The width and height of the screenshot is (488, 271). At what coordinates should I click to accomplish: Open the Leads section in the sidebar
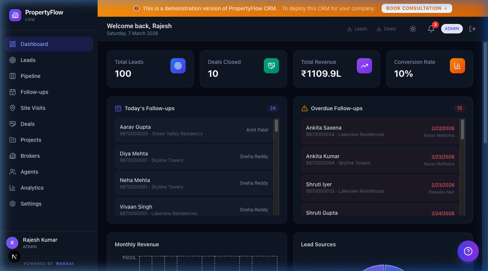[29, 60]
